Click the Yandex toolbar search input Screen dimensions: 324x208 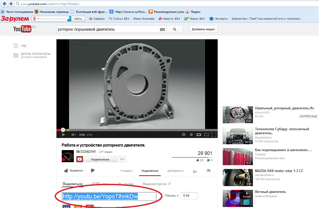click(54, 19)
